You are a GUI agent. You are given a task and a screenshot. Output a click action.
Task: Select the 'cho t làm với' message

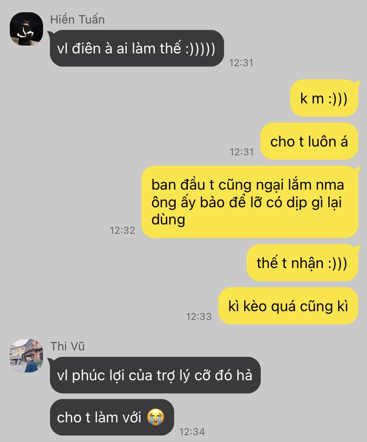coord(112,417)
